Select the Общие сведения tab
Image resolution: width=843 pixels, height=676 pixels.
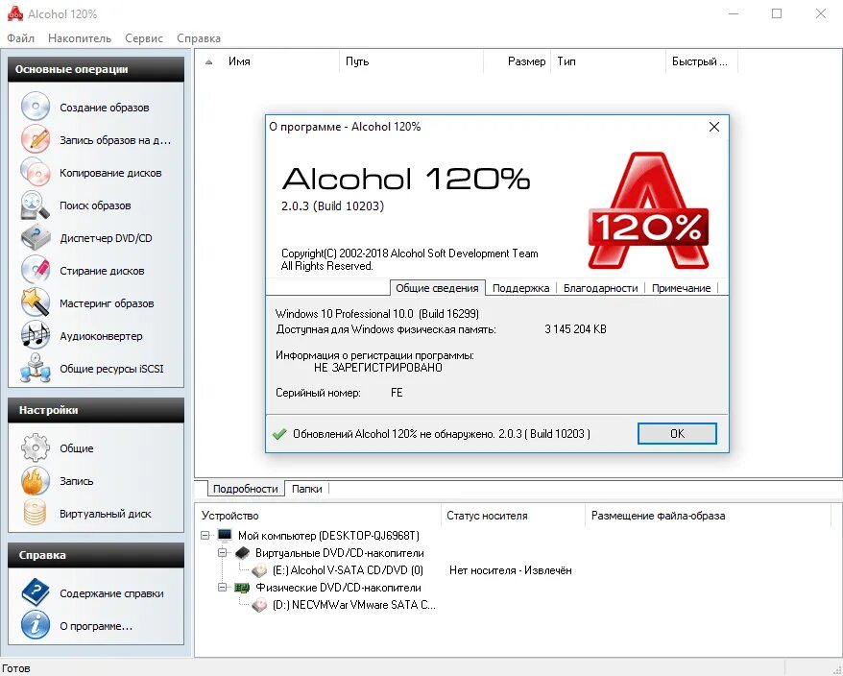pyautogui.click(x=437, y=288)
